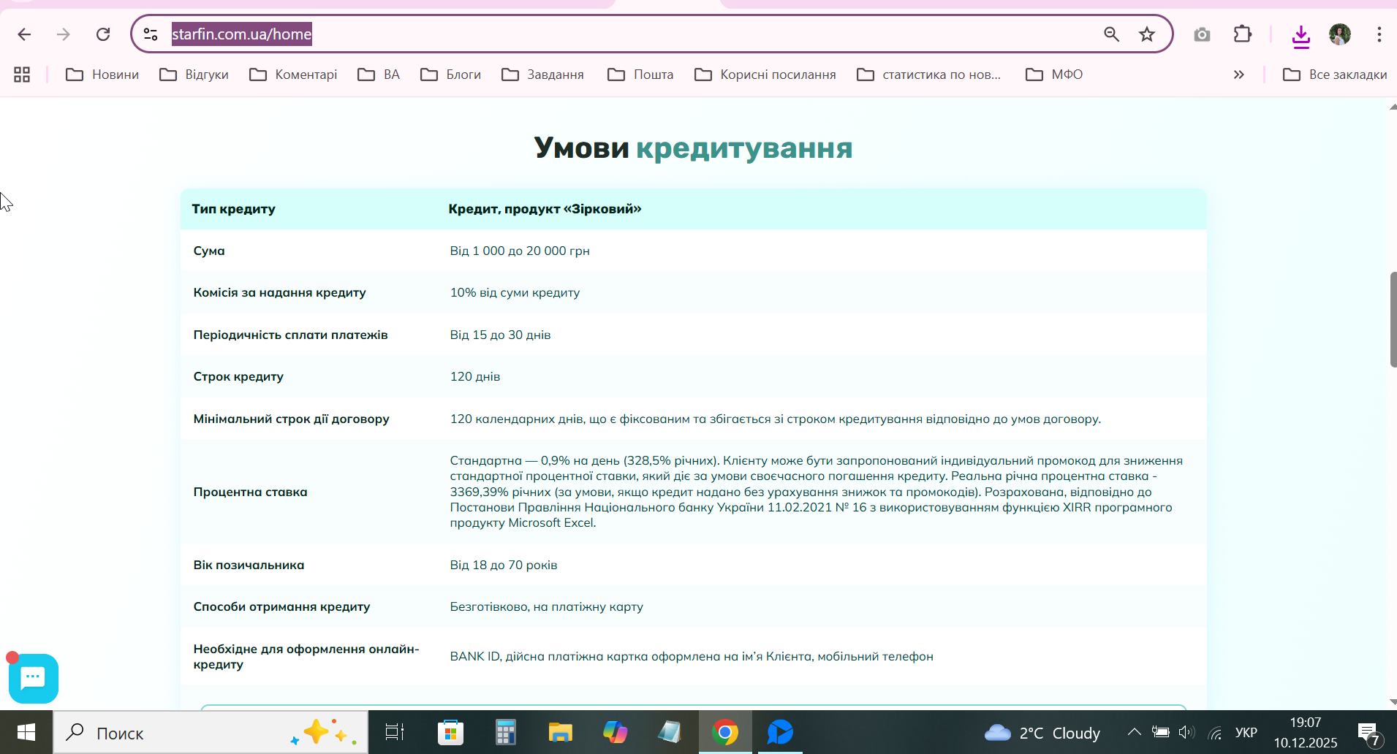The height and width of the screenshot is (754, 1397).
Task: Show hidden system tray icons
Action: point(1134,732)
